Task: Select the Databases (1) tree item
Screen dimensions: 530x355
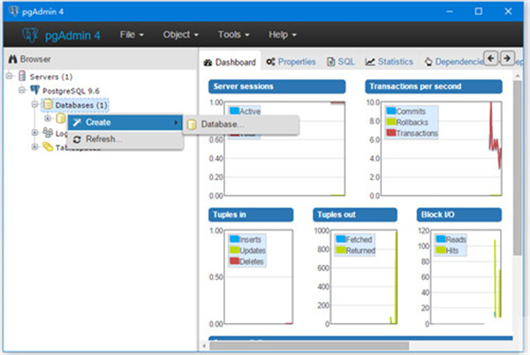Action: [81, 105]
